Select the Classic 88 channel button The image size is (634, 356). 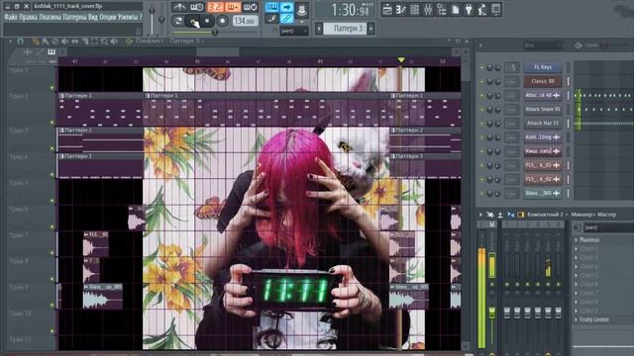[x=543, y=81]
